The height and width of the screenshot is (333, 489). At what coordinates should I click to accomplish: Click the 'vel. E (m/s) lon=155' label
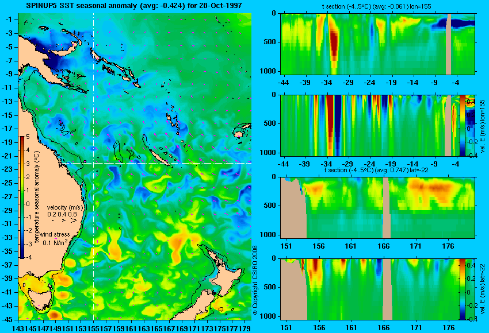(483, 126)
